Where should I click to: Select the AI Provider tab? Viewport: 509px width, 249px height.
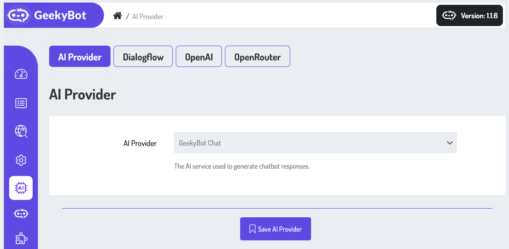tap(80, 56)
